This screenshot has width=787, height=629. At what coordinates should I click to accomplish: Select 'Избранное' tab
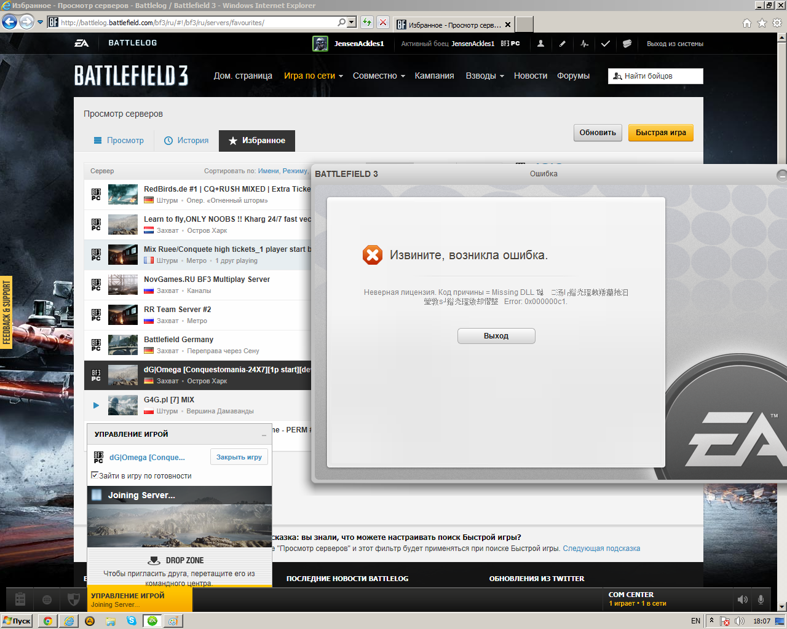click(x=257, y=141)
